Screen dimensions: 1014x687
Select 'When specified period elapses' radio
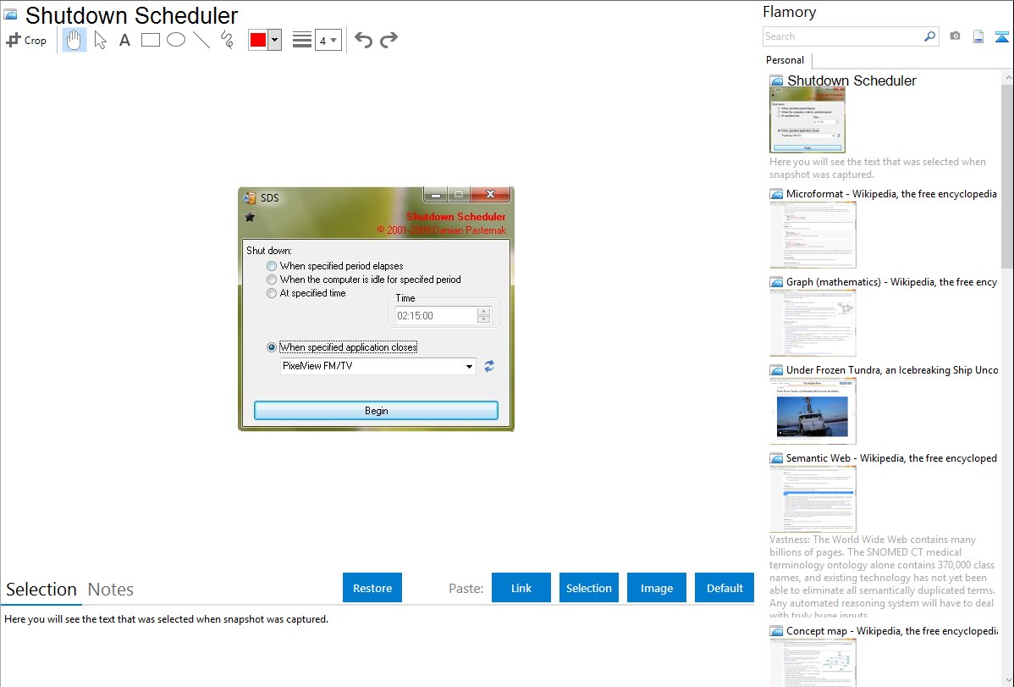[x=272, y=266]
